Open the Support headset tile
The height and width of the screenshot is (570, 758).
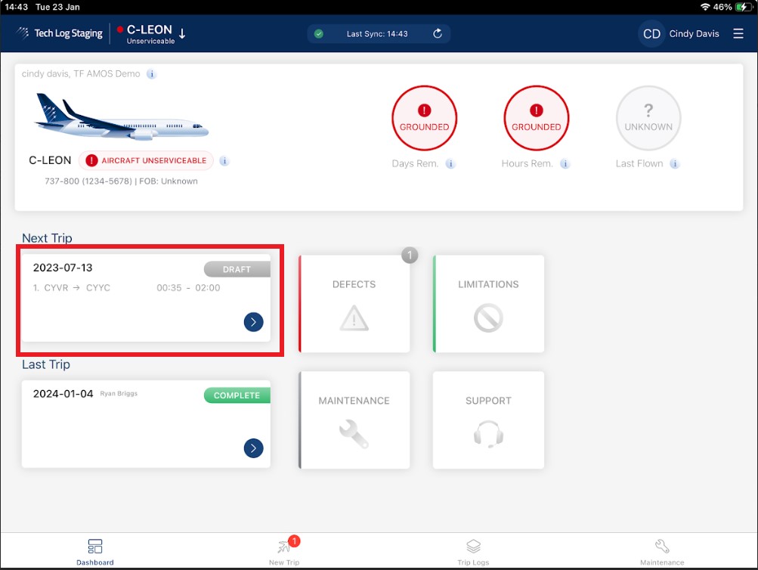tap(488, 420)
